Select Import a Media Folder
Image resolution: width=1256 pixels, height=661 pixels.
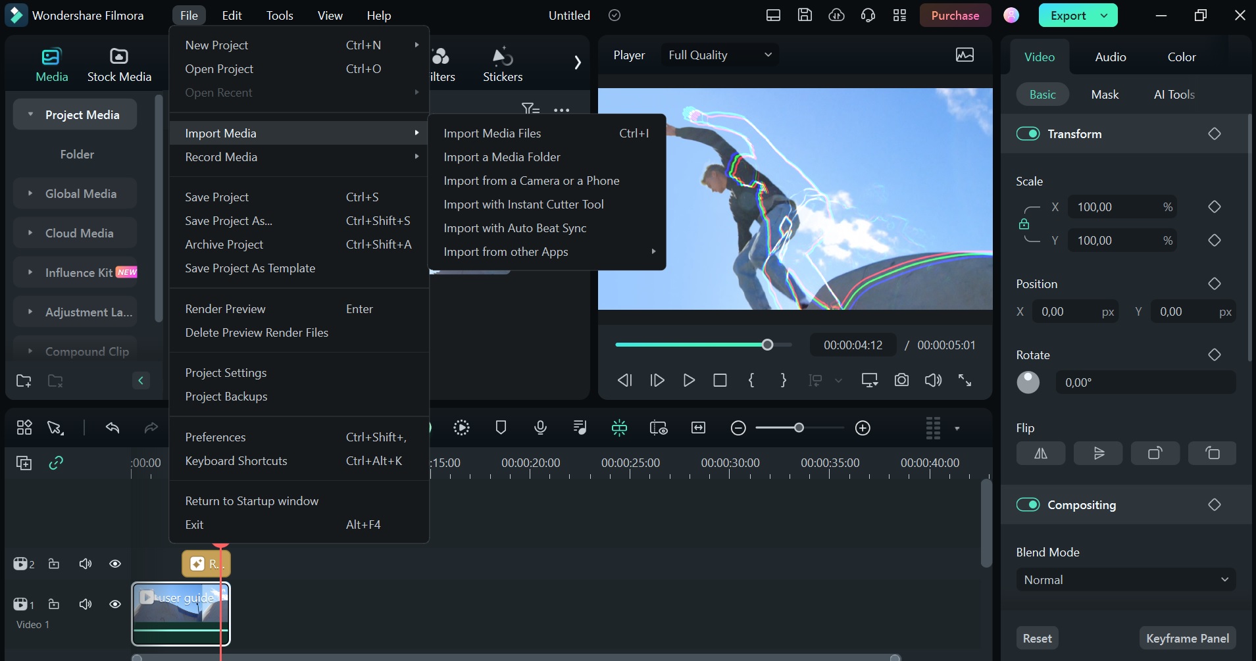547,157
